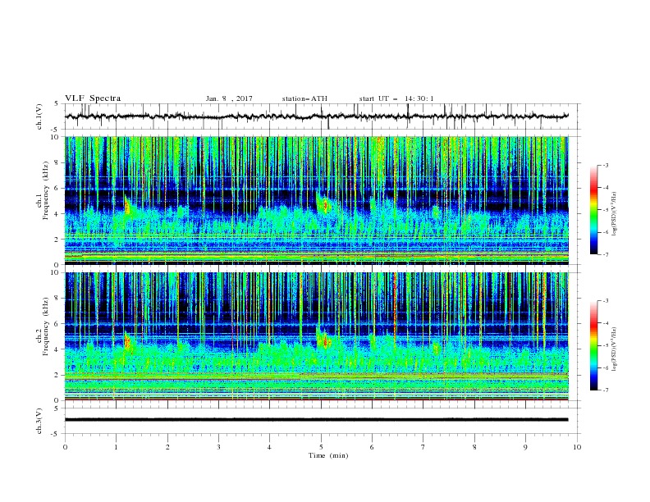
Task: Click the red burst near 1 min in ch.1 spectrogram
Action: 127,207
